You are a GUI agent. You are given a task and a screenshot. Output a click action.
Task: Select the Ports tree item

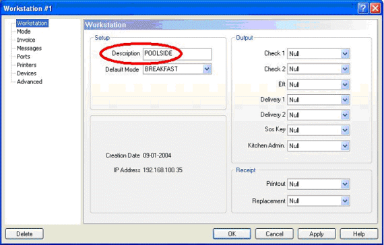pos(24,57)
